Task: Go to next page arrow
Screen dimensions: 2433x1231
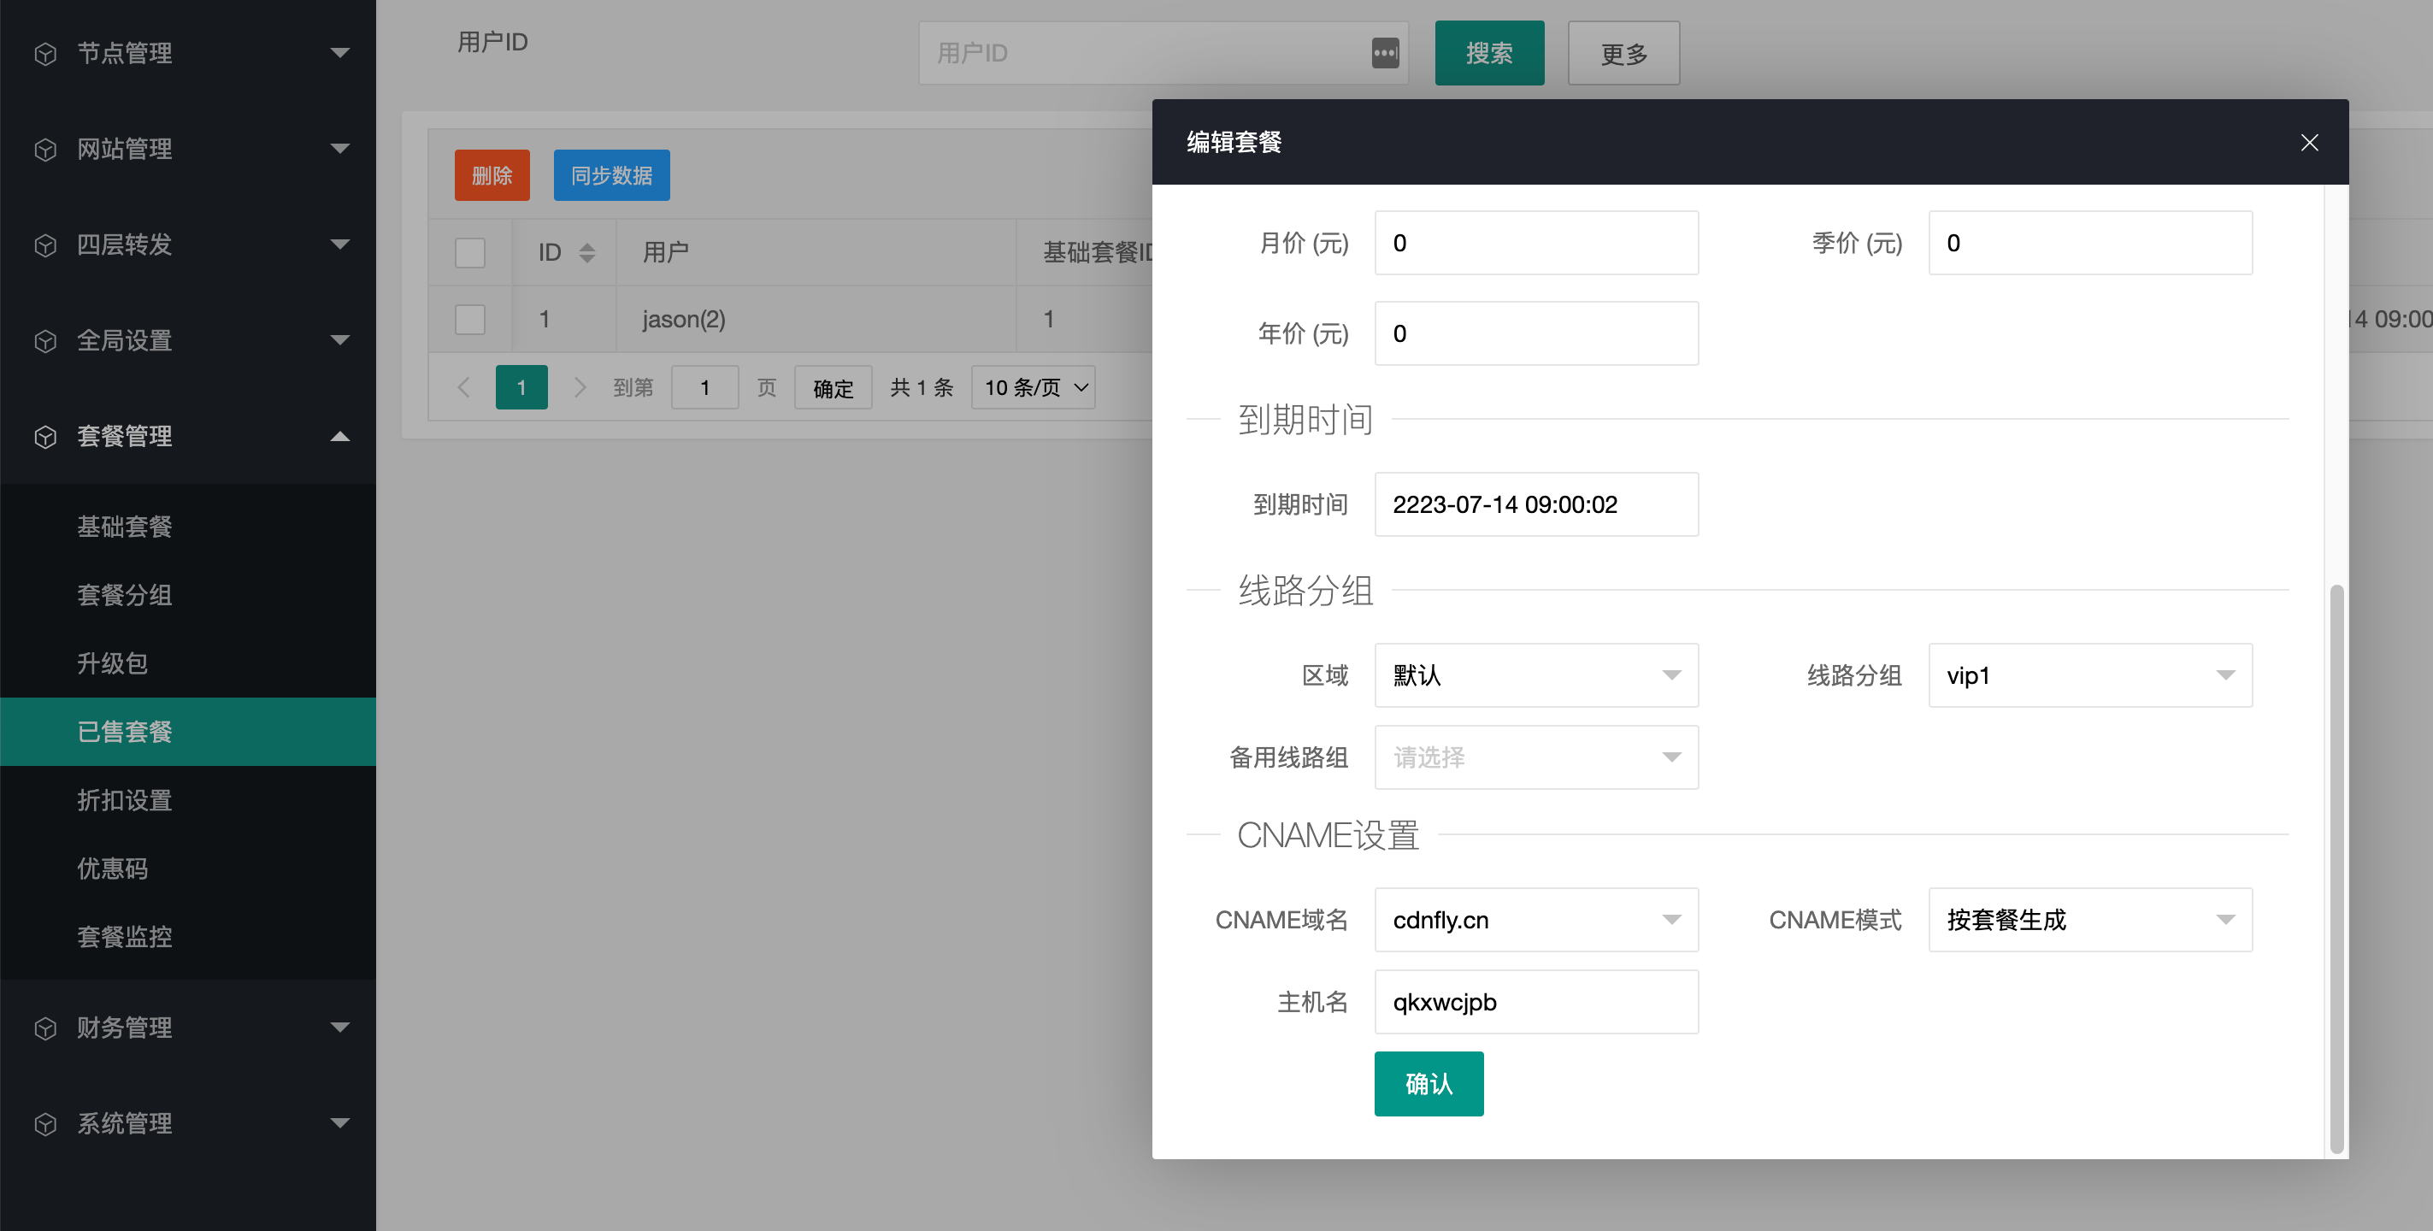Action: [x=580, y=387]
